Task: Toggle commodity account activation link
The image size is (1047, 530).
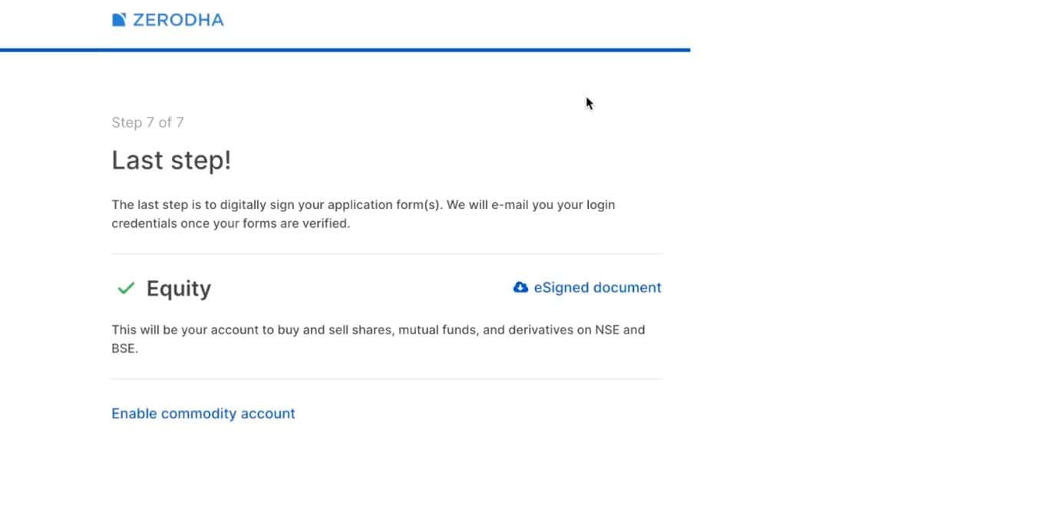Action: tap(203, 413)
